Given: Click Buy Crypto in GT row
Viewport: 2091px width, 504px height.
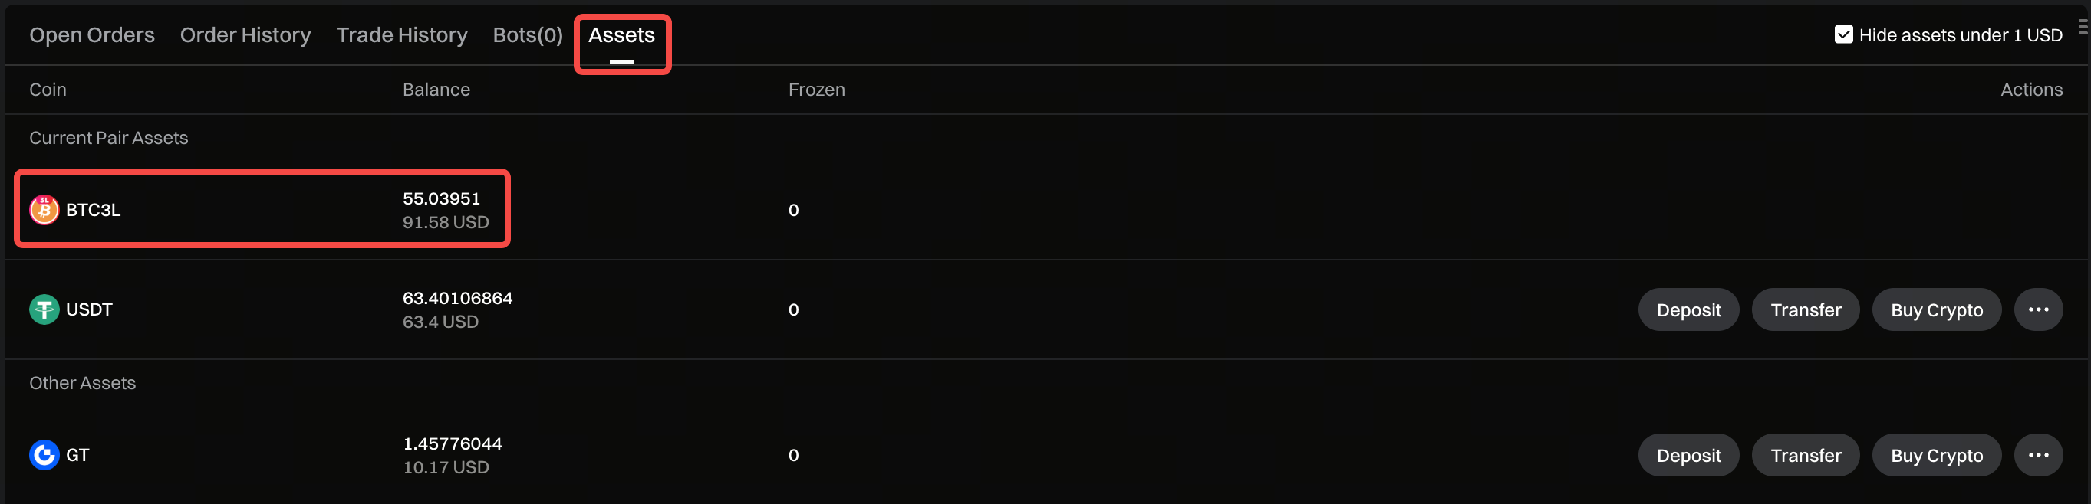Looking at the screenshot, I should [1936, 456].
